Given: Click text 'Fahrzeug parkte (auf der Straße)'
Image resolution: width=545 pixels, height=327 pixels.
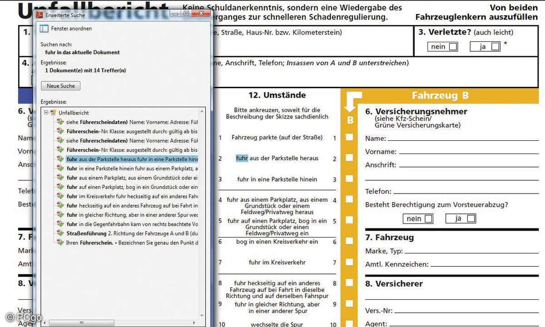Looking at the screenshot, I should (277, 137).
